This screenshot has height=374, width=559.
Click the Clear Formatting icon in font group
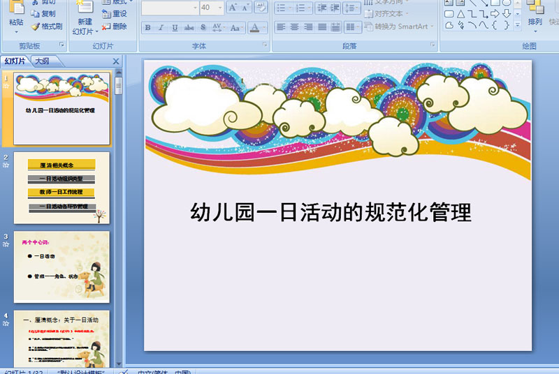261,8
